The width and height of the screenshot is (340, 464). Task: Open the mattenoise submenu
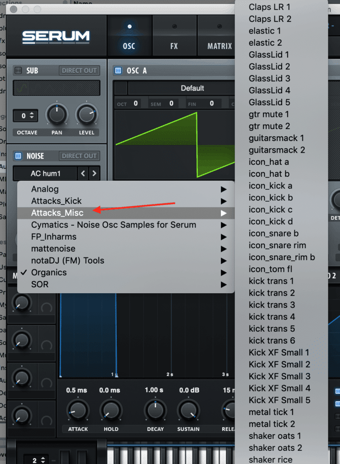(126, 249)
